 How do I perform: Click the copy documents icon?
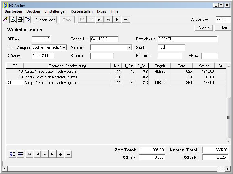[x=27, y=20]
